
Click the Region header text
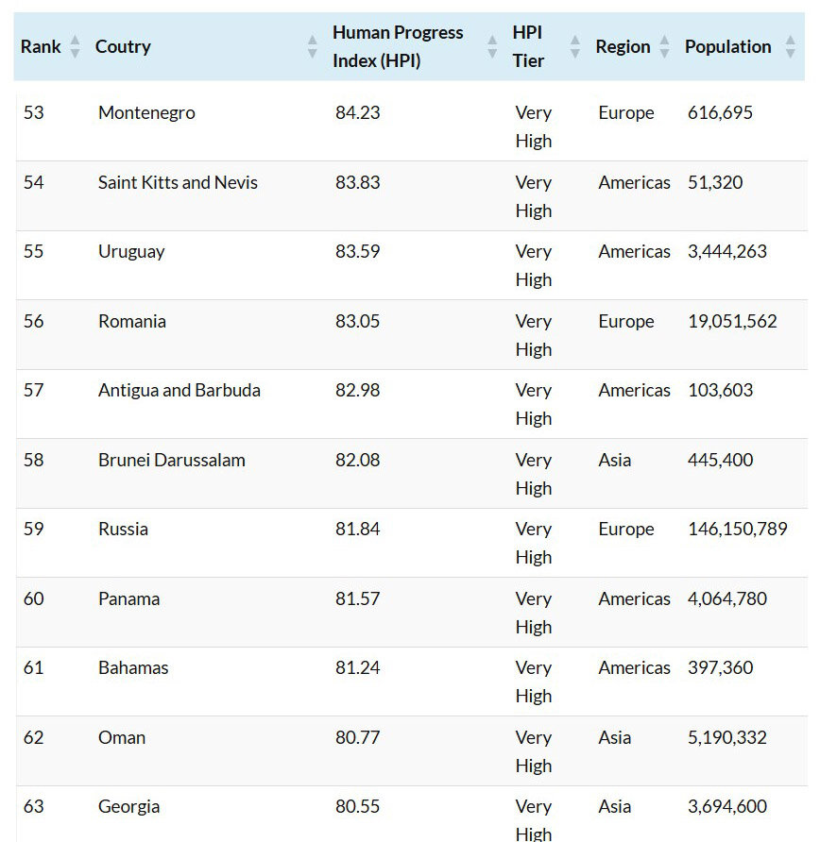(x=623, y=46)
